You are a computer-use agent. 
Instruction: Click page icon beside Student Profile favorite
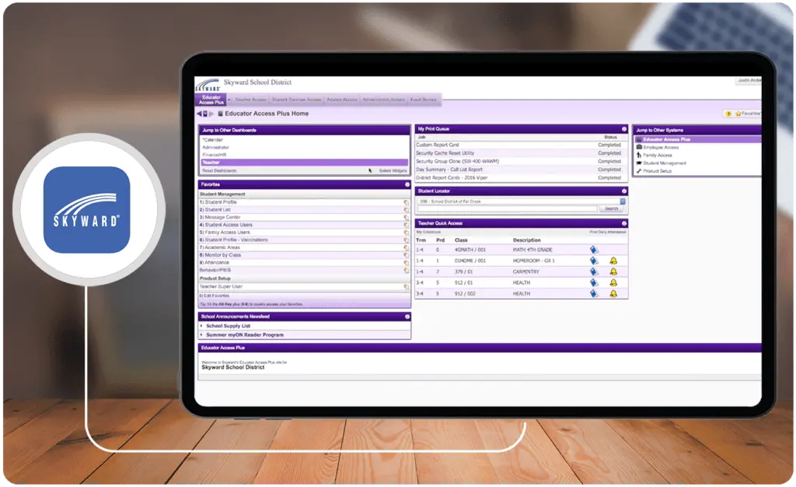406,202
